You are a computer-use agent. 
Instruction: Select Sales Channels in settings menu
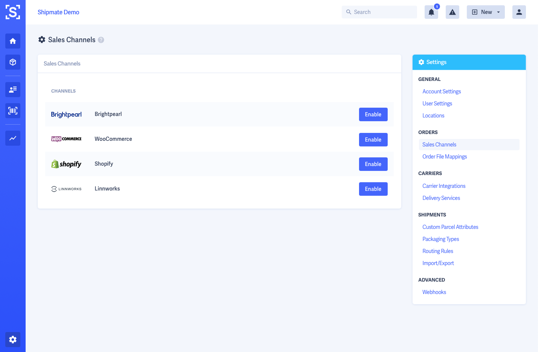tap(469, 145)
